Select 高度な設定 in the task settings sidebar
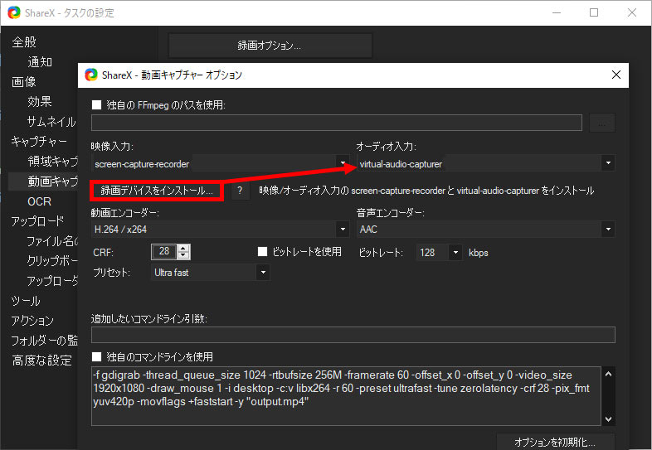 click(42, 360)
